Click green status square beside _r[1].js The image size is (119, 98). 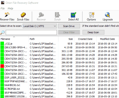pos(2,44)
